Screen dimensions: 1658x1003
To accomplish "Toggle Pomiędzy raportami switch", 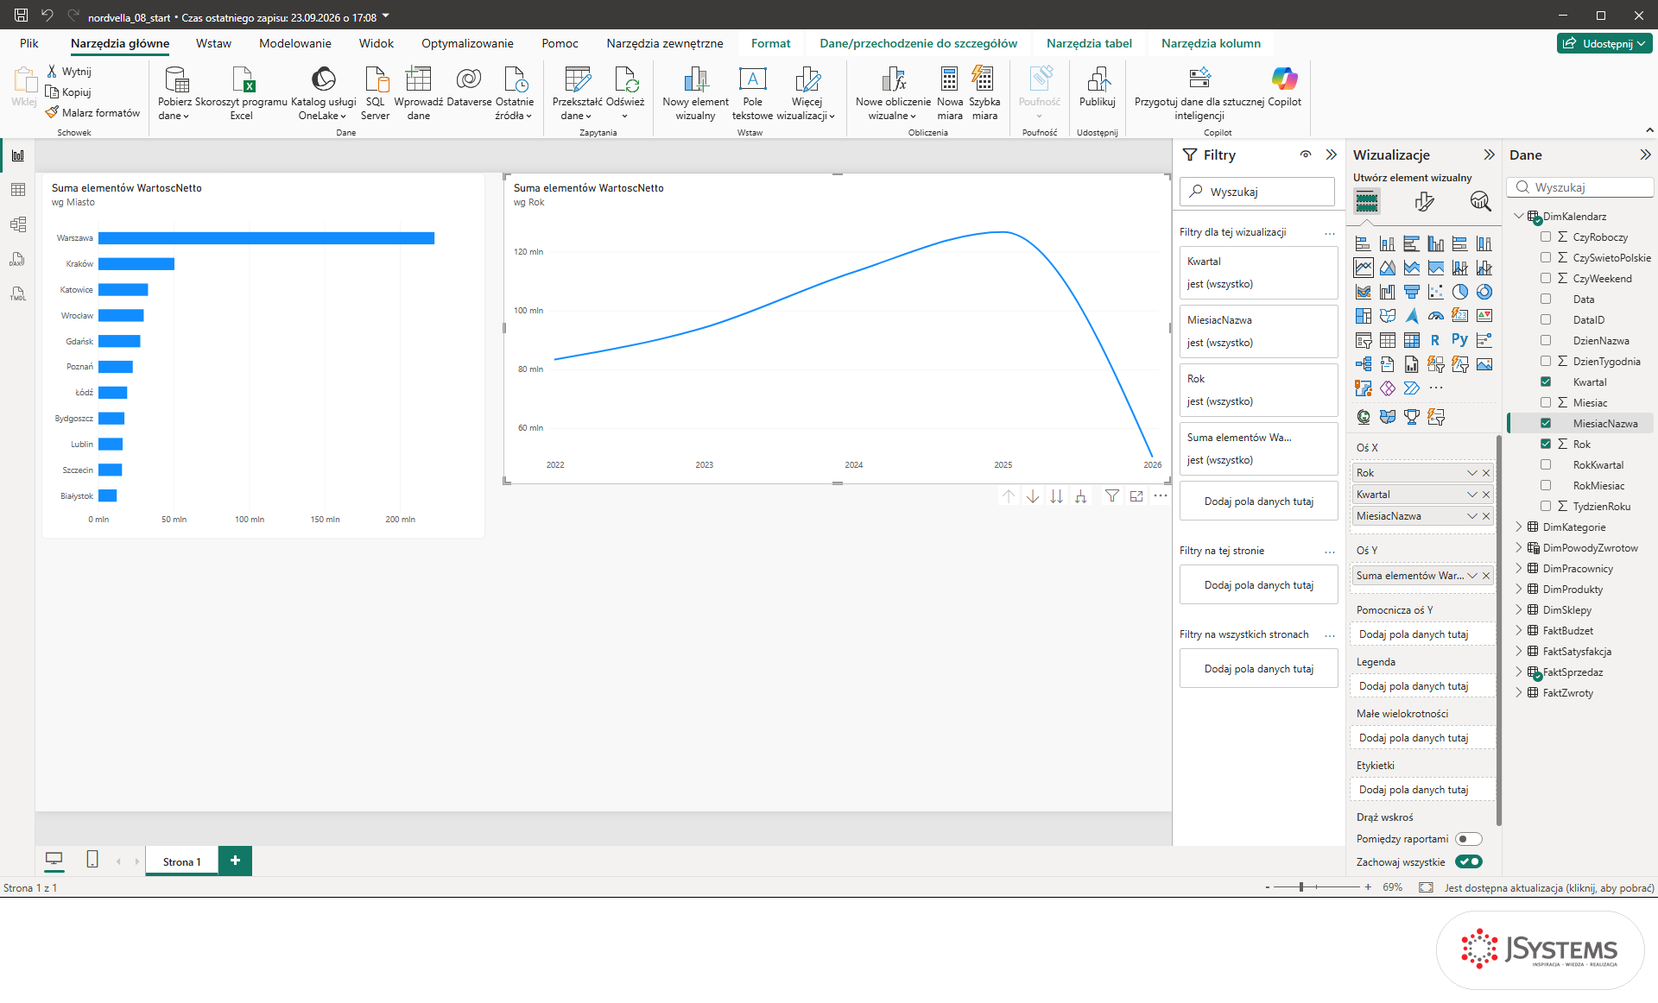I will coord(1468,839).
